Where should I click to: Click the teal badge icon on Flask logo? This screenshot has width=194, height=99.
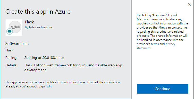[x=10, y=31]
